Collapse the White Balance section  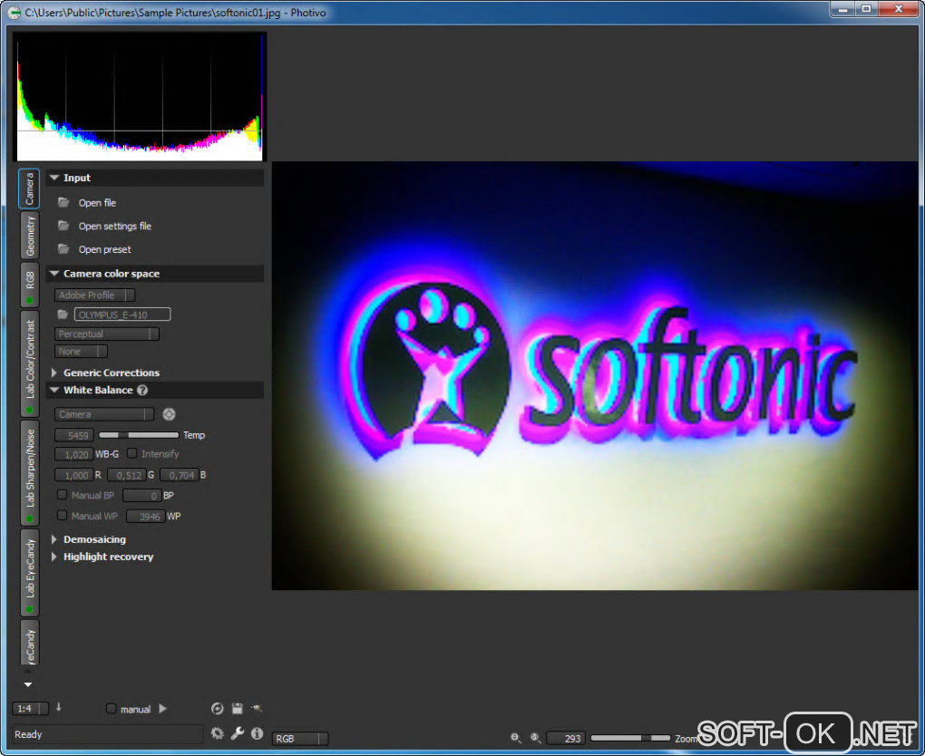pyautogui.click(x=54, y=390)
